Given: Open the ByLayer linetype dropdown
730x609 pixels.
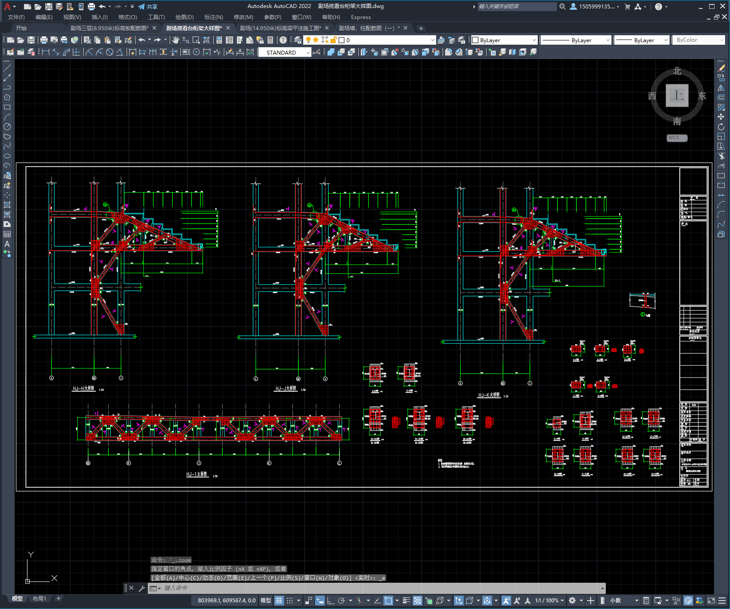Looking at the screenshot, I should (x=576, y=40).
